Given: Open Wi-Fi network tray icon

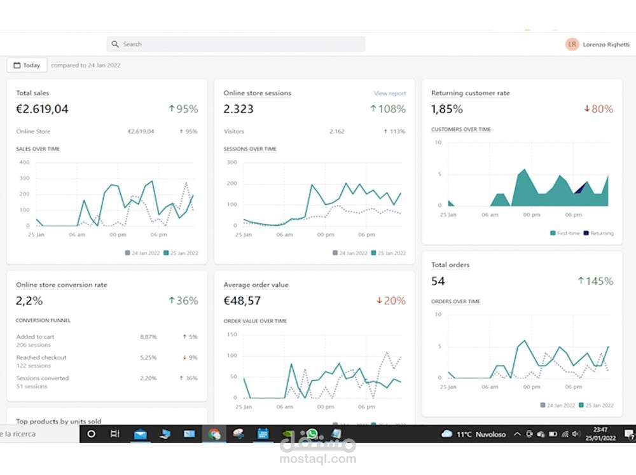Looking at the screenshot, I should pos(565,434).
